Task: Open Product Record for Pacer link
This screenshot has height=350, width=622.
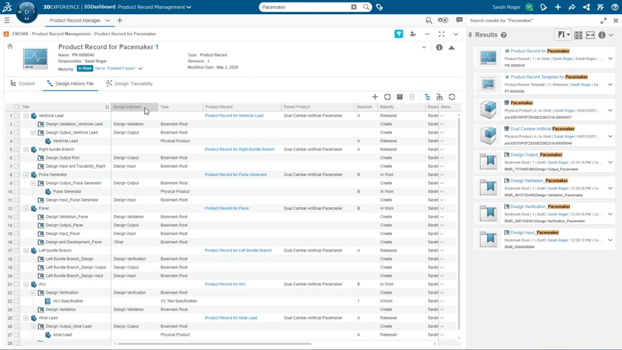Action: (227, 208)
